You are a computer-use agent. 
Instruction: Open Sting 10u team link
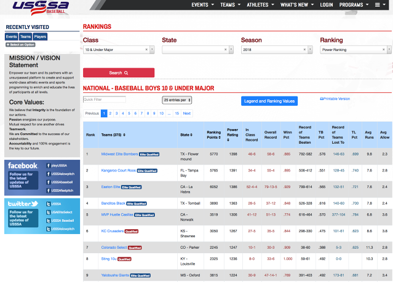[x=109, y=259]
